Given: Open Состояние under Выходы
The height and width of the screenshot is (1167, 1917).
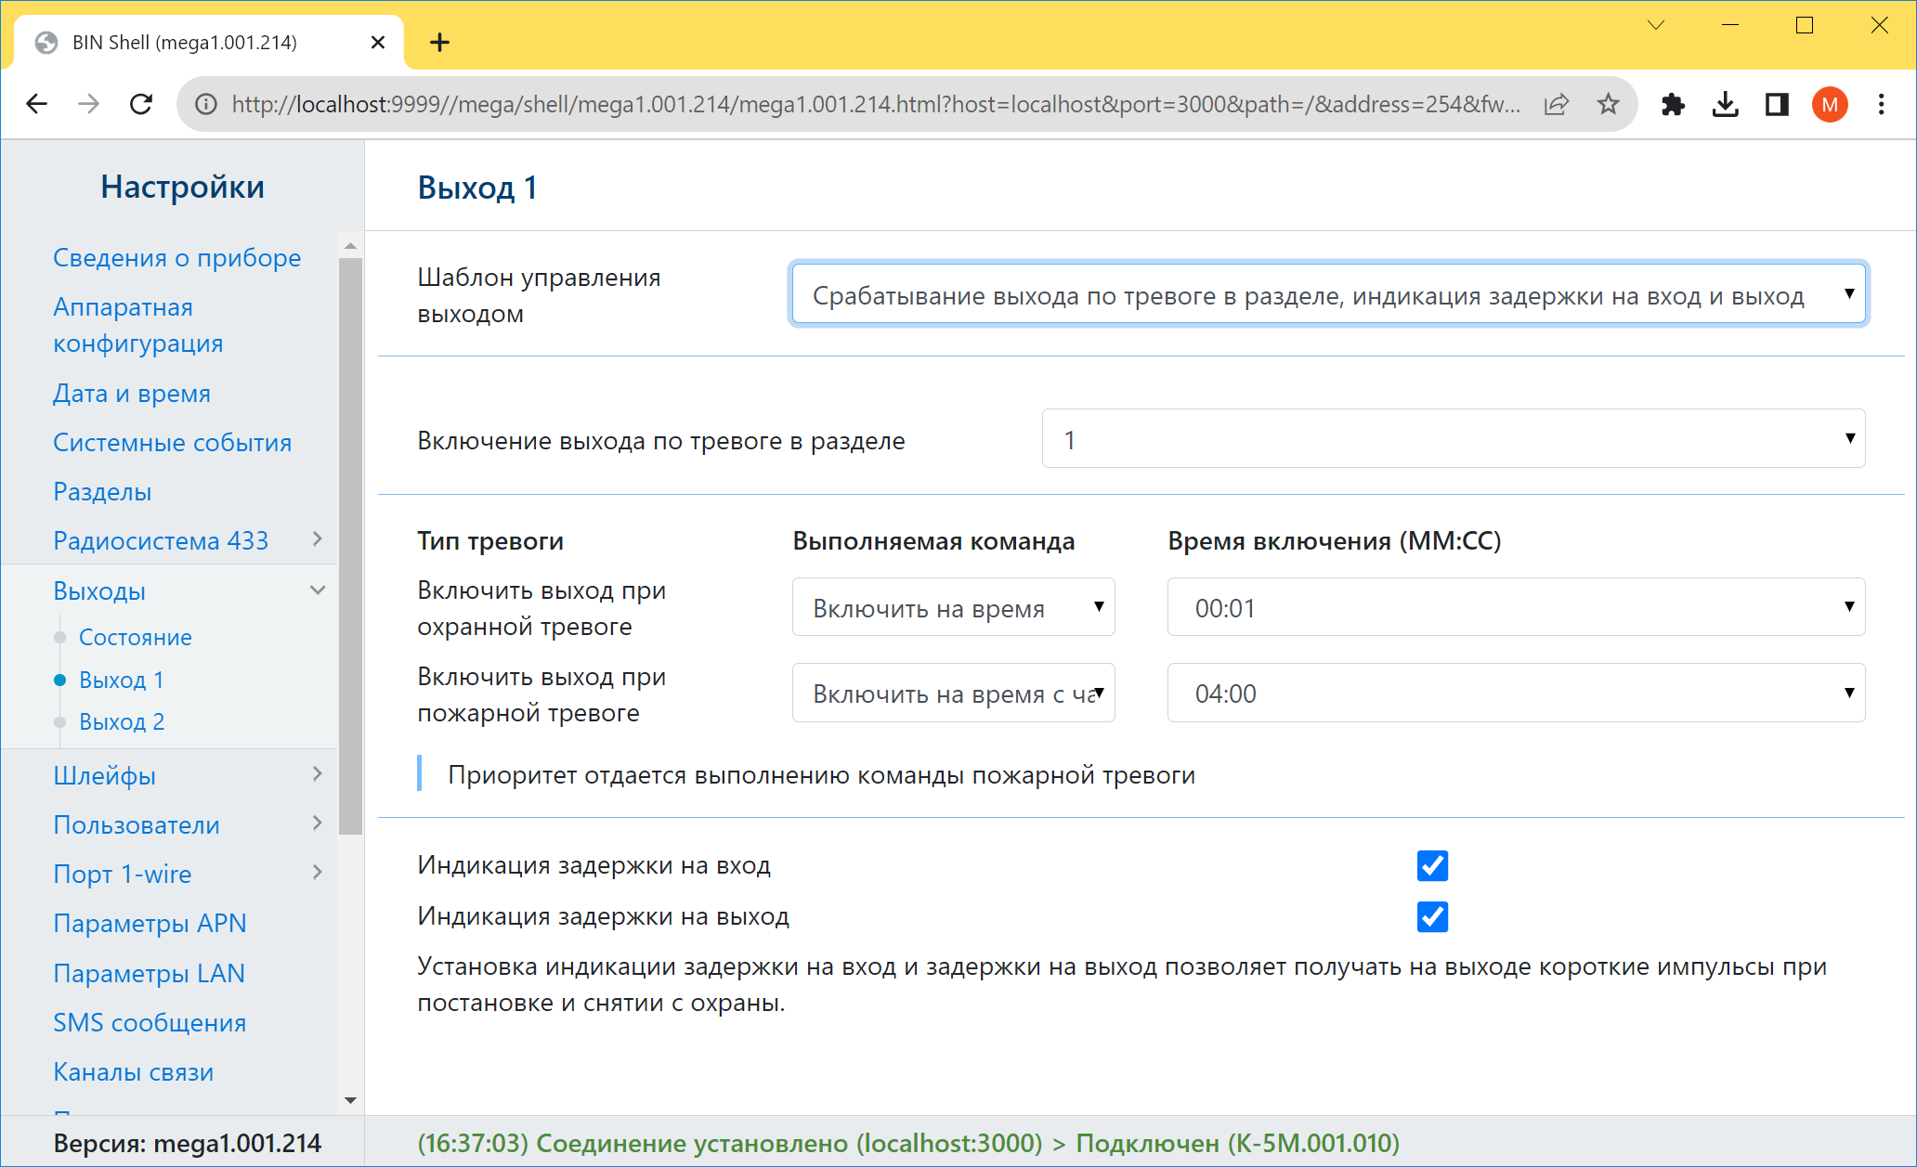Looking at the screenshot, I should pos(136,637).
